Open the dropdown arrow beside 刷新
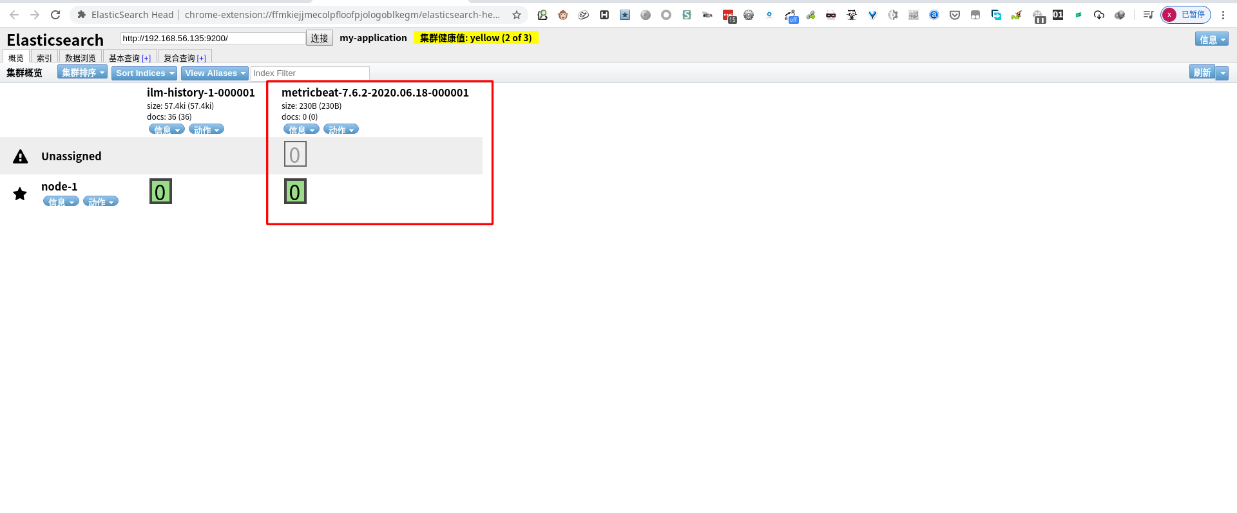The image size is (1237, 513). pyautogui.click(x=1222, y=73)
